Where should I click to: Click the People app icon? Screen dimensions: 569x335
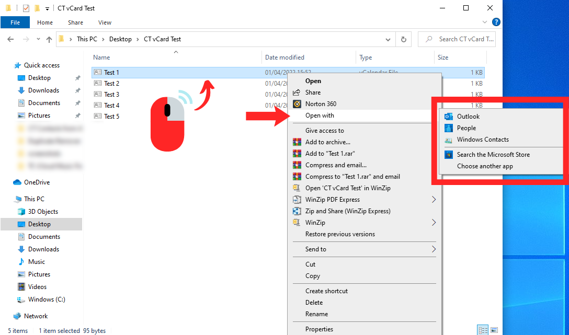point(449,128)
